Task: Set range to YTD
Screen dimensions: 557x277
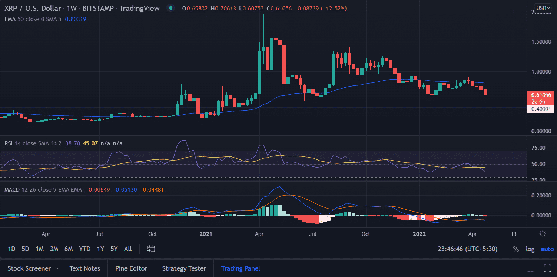Action: tap(85, 249)
